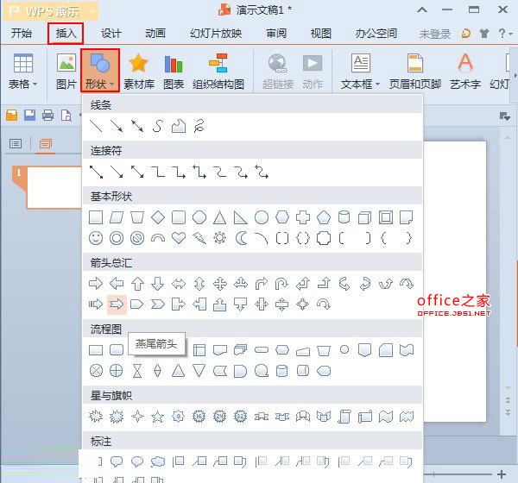Open the WPS 演示 application menu
Screen dimensions: 518x483
43,10
